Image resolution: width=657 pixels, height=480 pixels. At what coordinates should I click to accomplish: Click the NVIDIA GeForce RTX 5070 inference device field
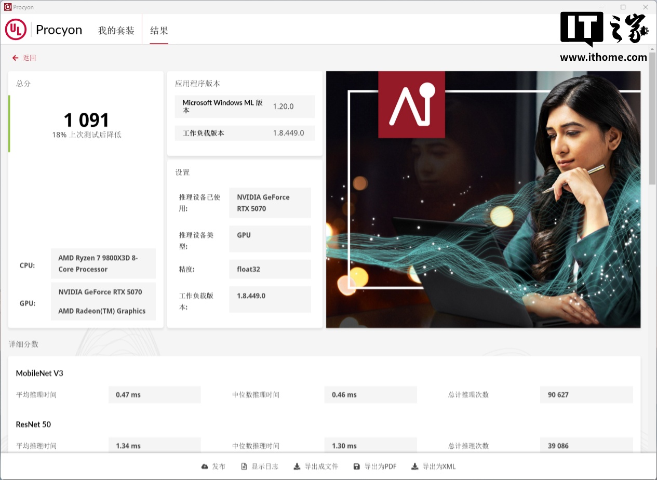tap(270, 203)
